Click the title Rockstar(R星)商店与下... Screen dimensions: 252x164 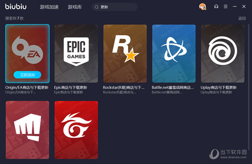(123, 88)
